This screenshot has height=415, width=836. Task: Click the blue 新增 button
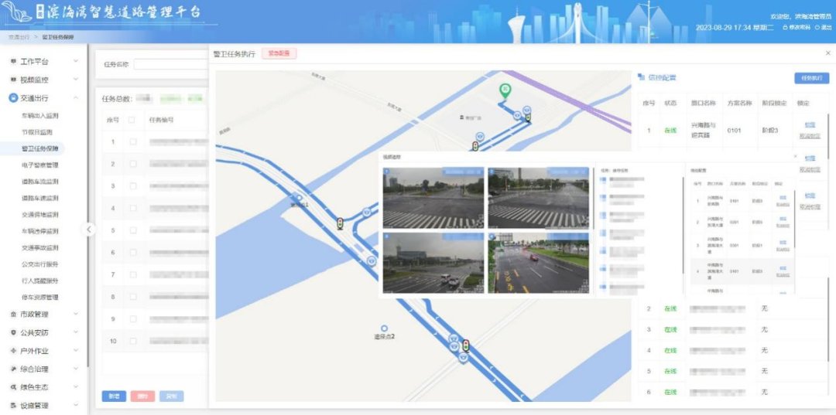click(114, 396)
